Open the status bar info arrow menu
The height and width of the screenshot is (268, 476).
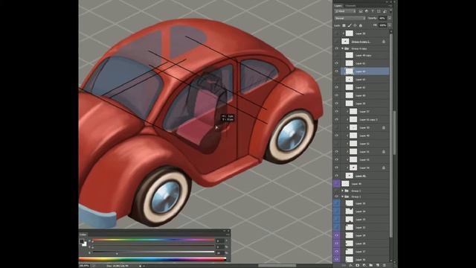click(x=141, y=267)
